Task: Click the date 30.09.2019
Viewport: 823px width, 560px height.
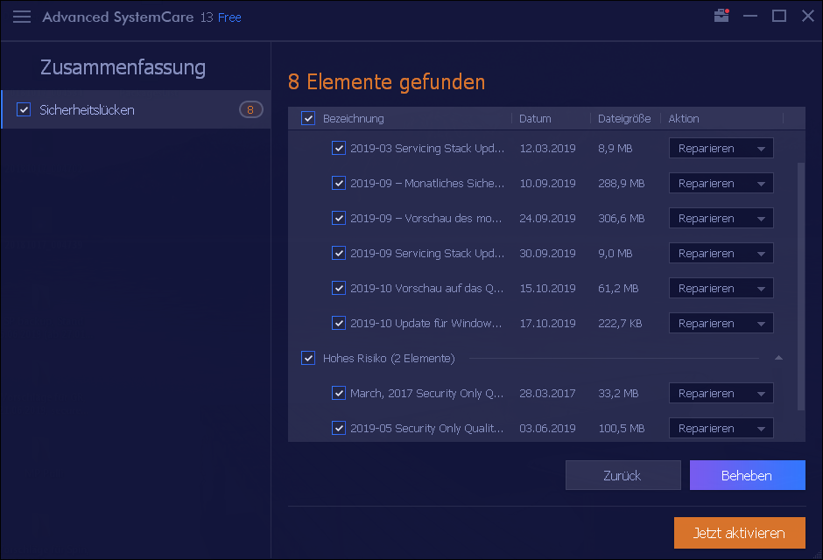Action: (547, 253)
